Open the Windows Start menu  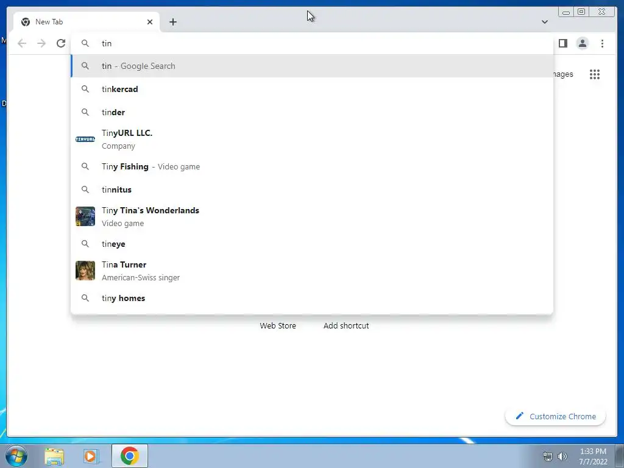tap(16, 456)
